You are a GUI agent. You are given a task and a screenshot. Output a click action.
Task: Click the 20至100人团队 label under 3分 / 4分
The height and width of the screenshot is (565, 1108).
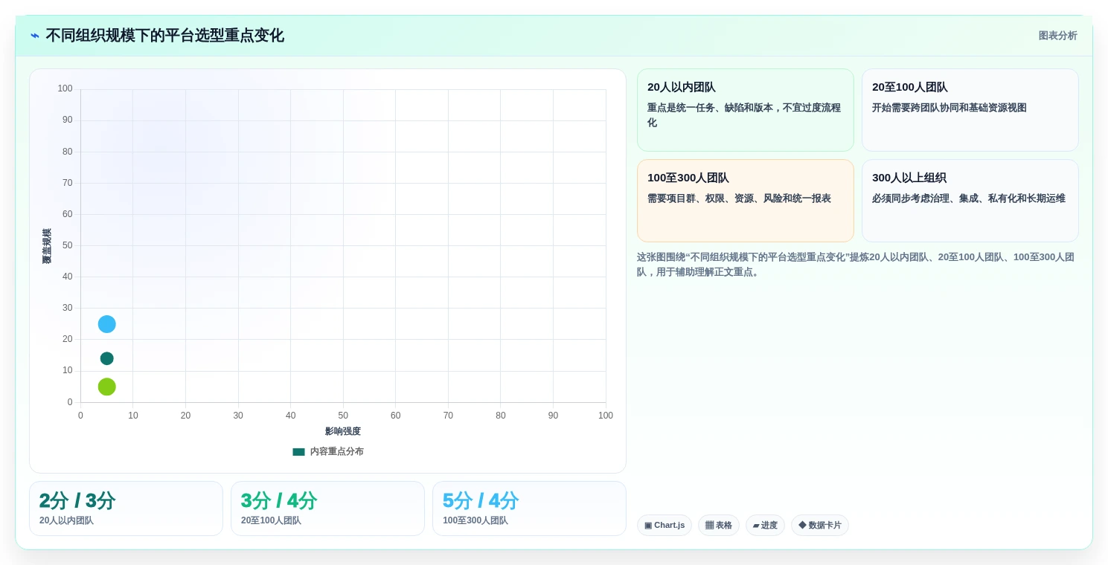(x=271, y=520)
